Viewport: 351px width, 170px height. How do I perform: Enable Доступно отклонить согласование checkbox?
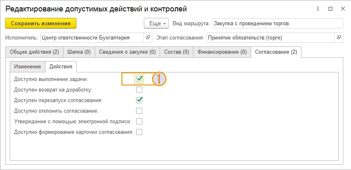139,111
